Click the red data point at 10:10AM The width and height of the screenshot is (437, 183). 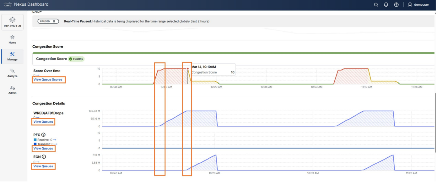(188, 69)
